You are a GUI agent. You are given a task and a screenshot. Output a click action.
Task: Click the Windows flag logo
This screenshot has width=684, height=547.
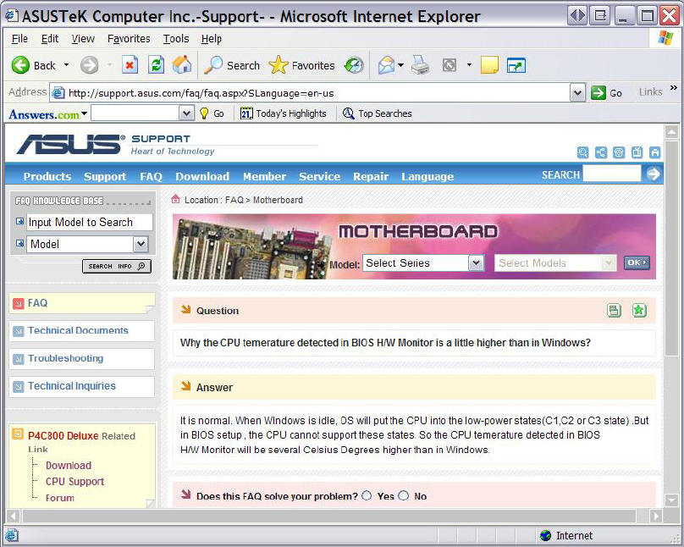pyautogui.click(x=665, y=38)
